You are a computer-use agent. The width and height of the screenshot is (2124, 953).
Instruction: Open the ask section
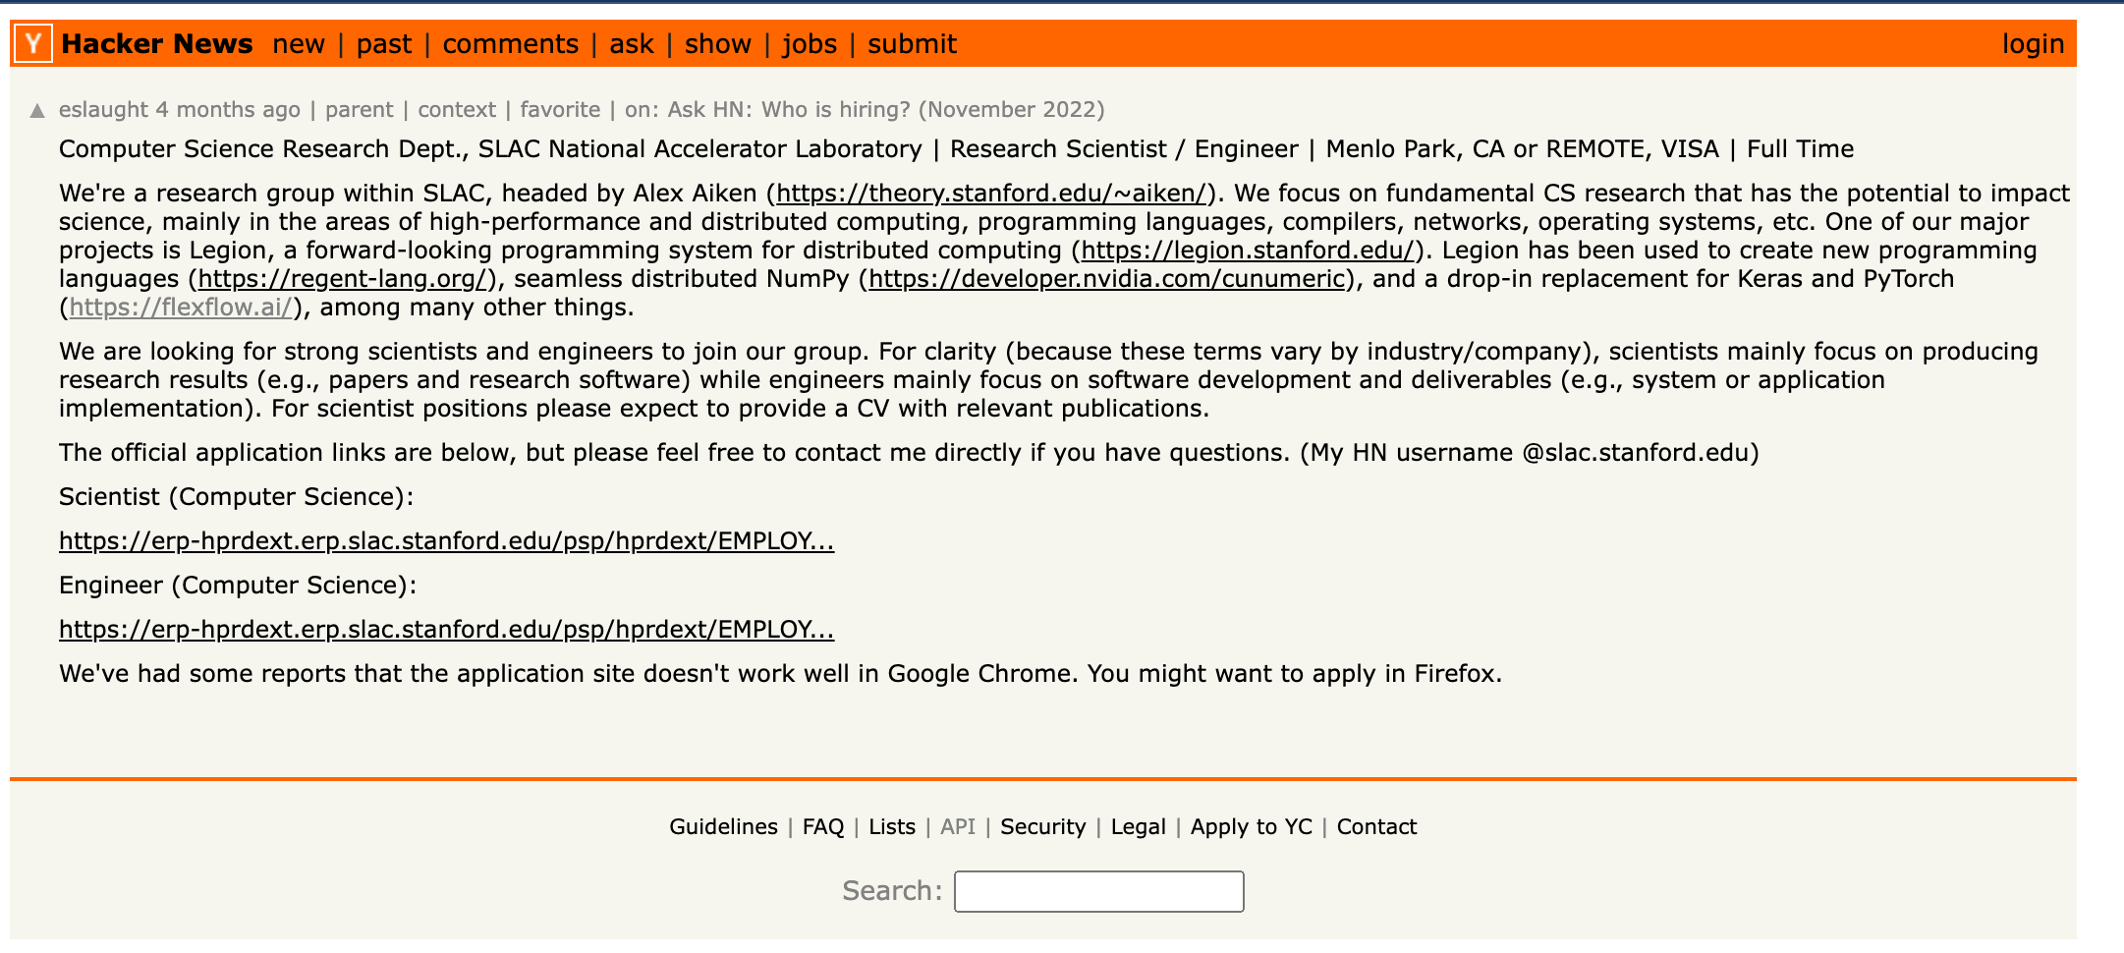[x=632, y=44]
